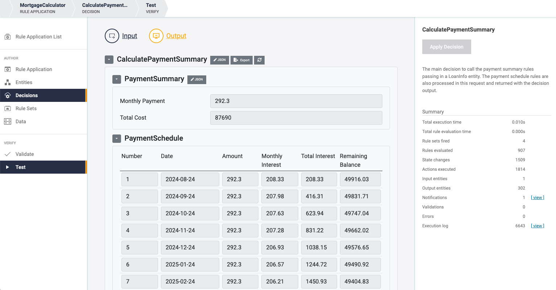
Task: Click the Input circle icon
Action: (112, 36)
